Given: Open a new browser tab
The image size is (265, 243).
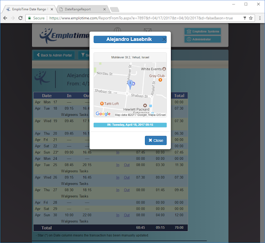Looking at the screenshot, I should [115, 10].
